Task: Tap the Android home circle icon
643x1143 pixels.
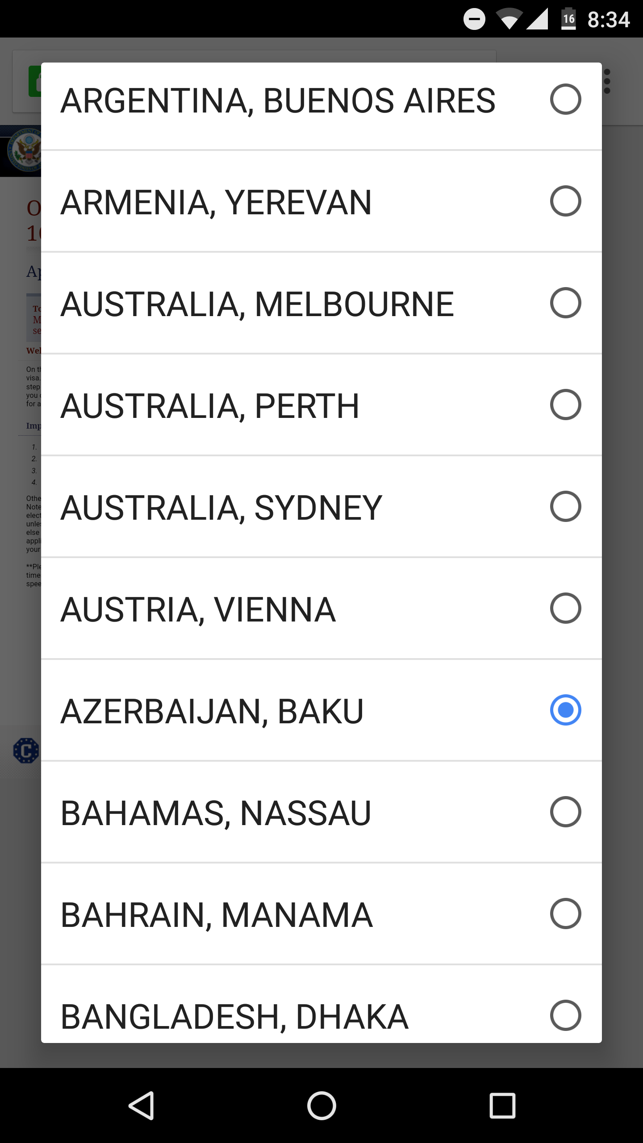Action: [321, 1105]
